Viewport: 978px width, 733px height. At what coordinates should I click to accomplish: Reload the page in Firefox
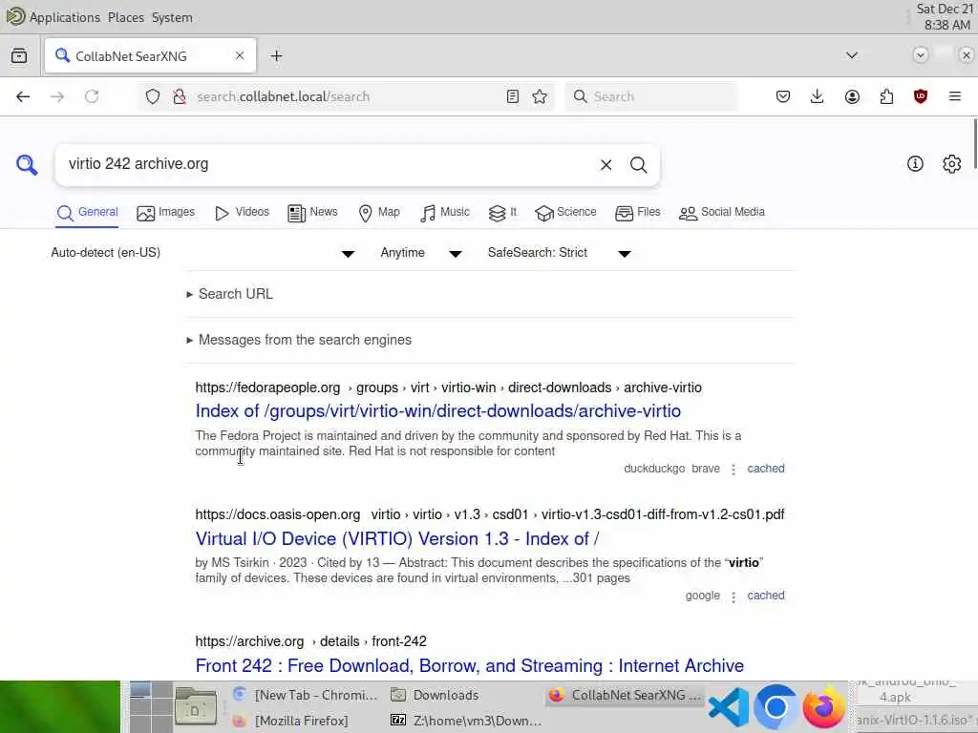(92, 96)
